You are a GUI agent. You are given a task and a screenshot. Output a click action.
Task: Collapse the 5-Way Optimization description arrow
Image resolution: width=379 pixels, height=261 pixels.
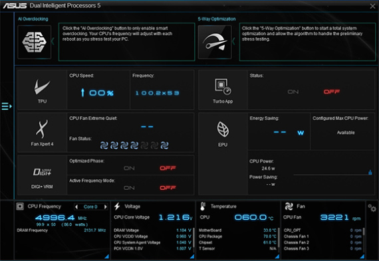(233, 42)
